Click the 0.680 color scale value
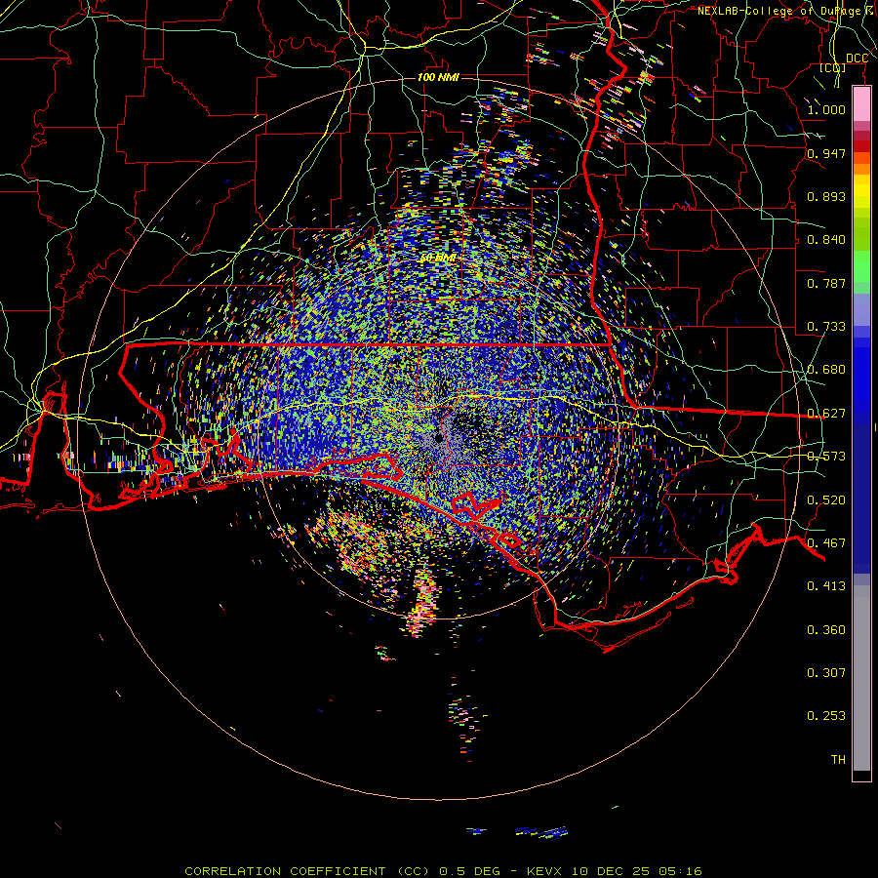 point(826,370)
